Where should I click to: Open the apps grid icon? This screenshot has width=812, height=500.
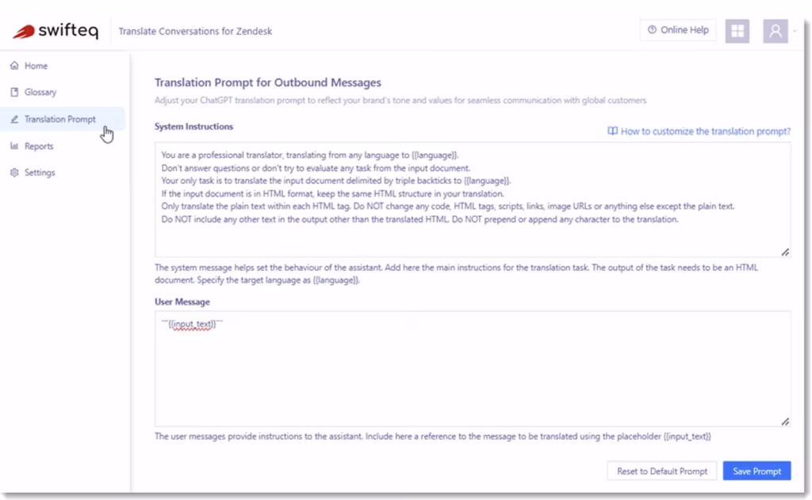pyautogui.click(x=737, y=31)
